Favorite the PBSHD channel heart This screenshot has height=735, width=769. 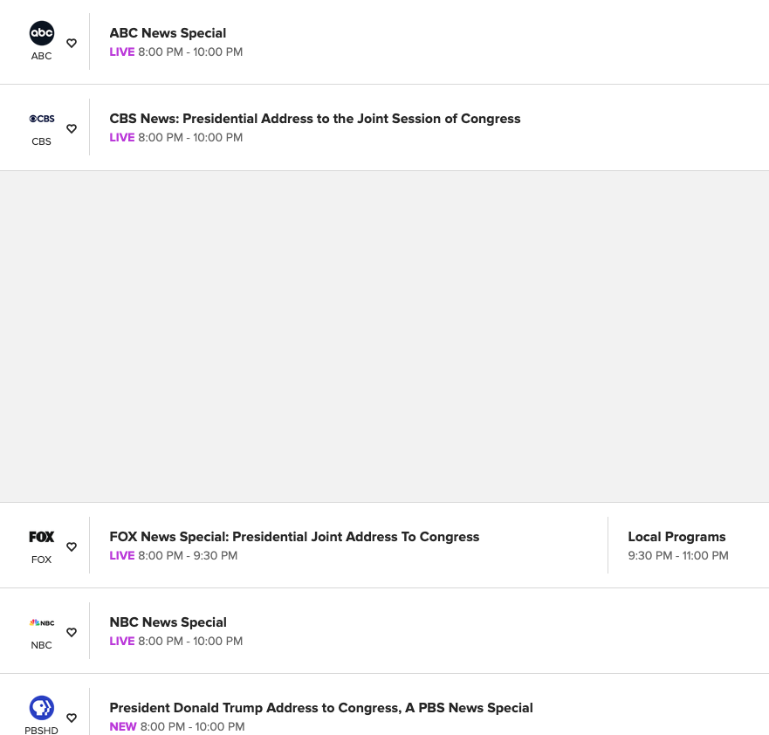(x=72, y=718)
